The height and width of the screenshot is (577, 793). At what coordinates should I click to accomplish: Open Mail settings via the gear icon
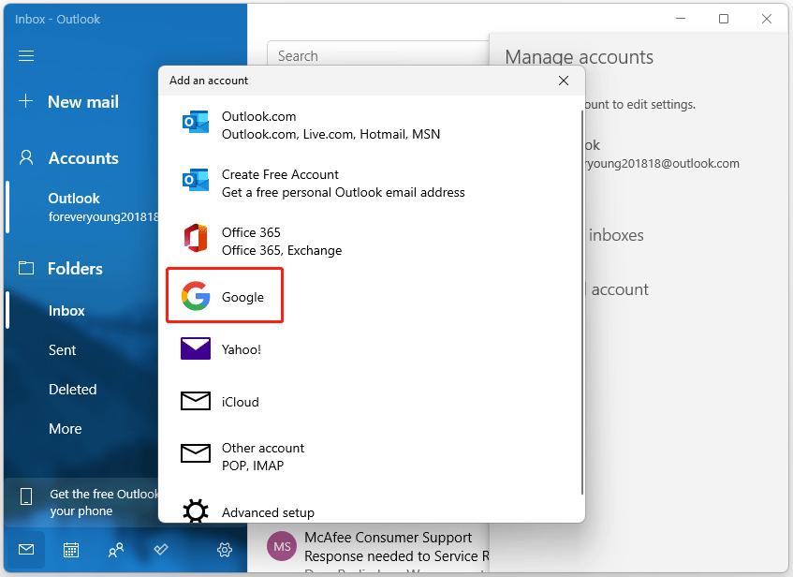(224, 550)
